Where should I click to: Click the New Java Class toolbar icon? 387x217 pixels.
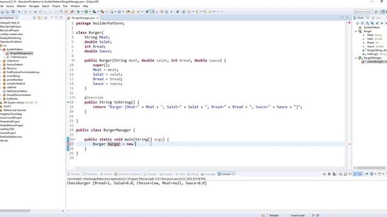click(x=120, y=11)
